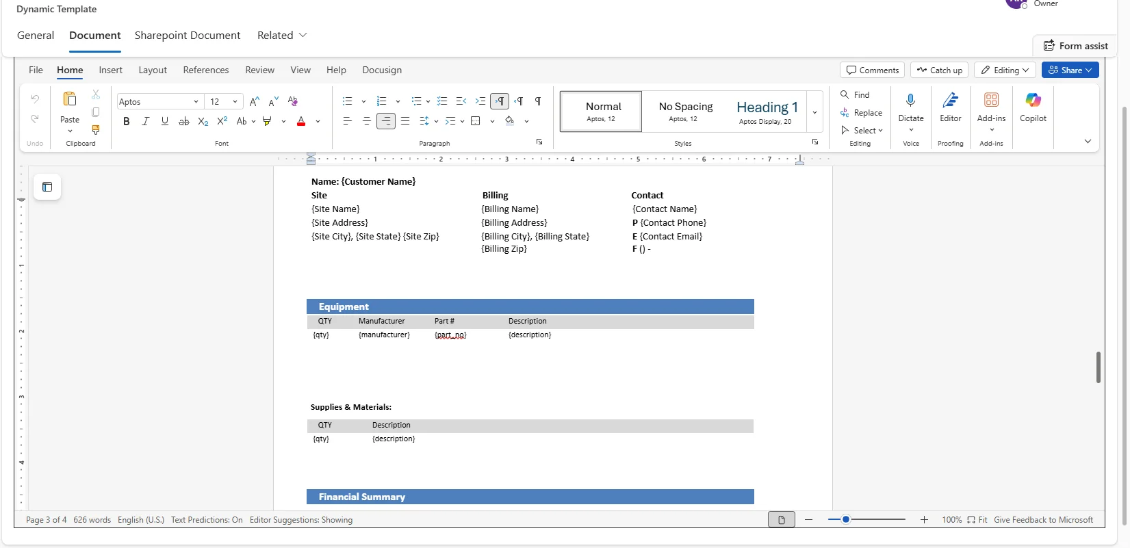Apply strikethrough formatting

coord(183,121)
